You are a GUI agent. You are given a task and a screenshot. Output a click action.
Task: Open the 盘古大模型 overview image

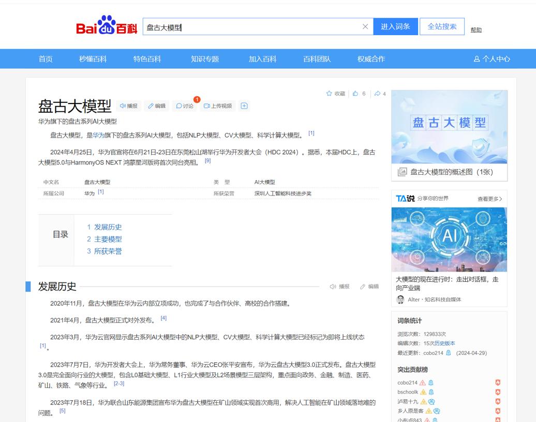coord(449,127)
